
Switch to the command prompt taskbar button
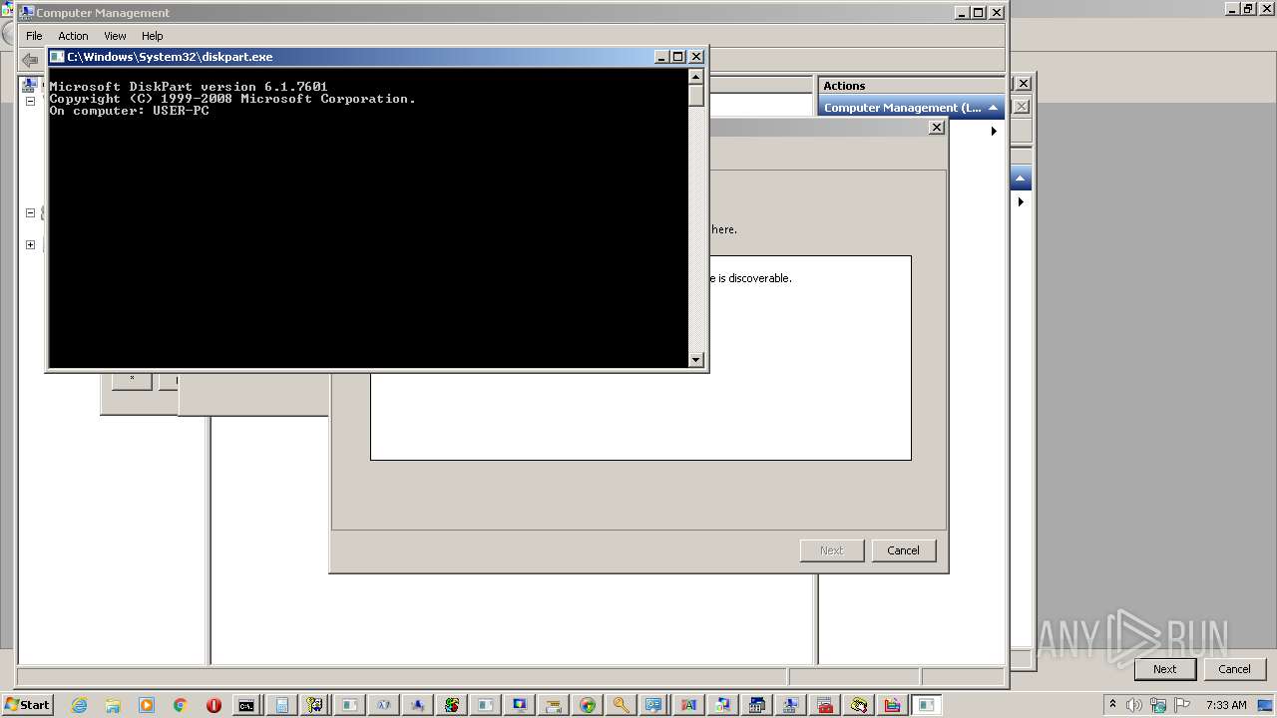pos(246,705)
